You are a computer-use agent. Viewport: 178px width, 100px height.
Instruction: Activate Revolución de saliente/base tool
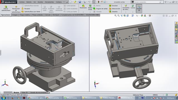pos(16,9)
